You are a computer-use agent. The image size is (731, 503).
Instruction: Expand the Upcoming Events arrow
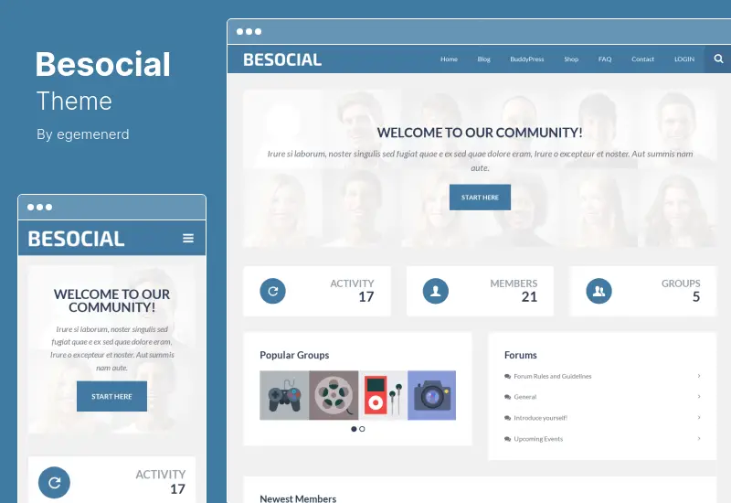(699, 438)
